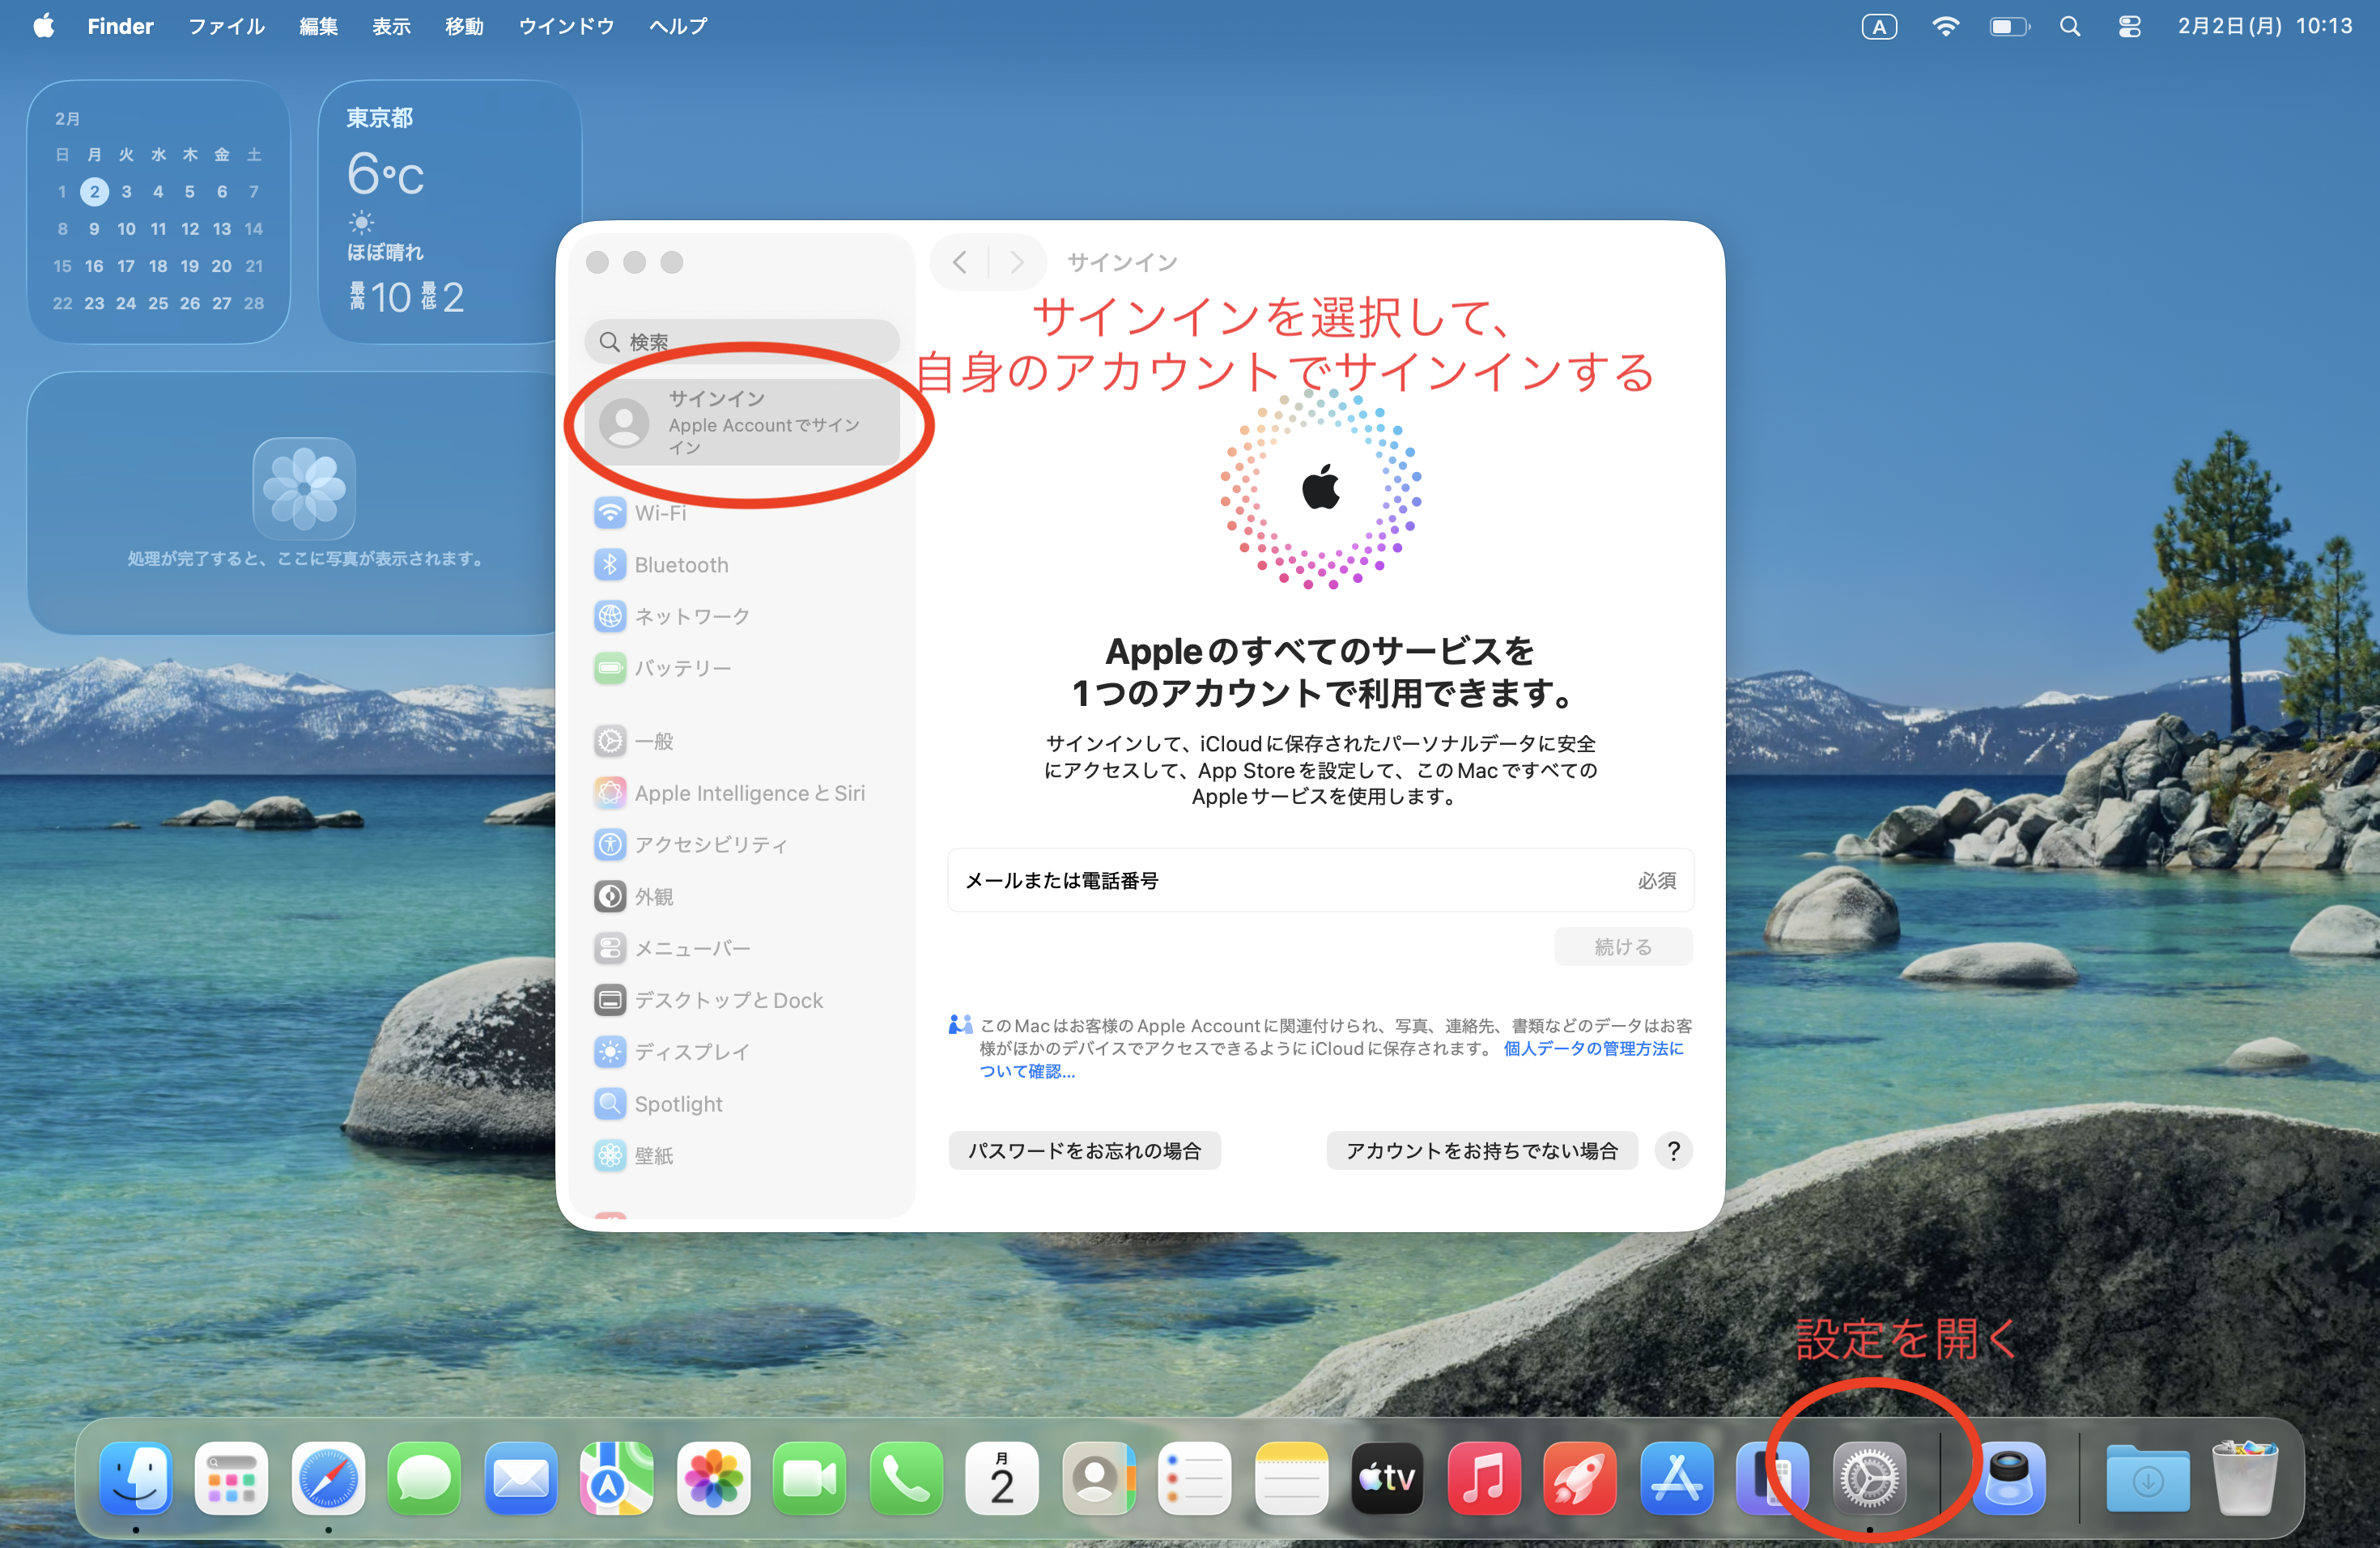This screenshot has width=2380, height=1548.
Task: Select サインイン Apple Account row in sidebar
Action: click(x=742, y=422)
